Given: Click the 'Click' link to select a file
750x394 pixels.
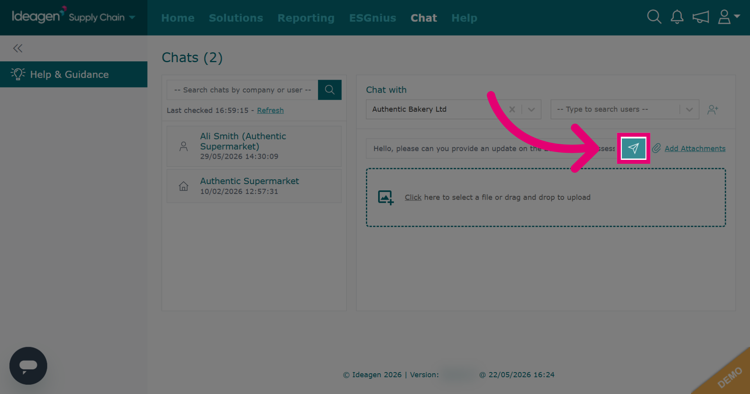Looking at the screenshot, I should point(413,197).
